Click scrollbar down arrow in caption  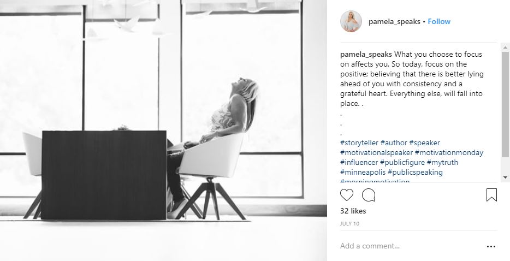[505, 177]
